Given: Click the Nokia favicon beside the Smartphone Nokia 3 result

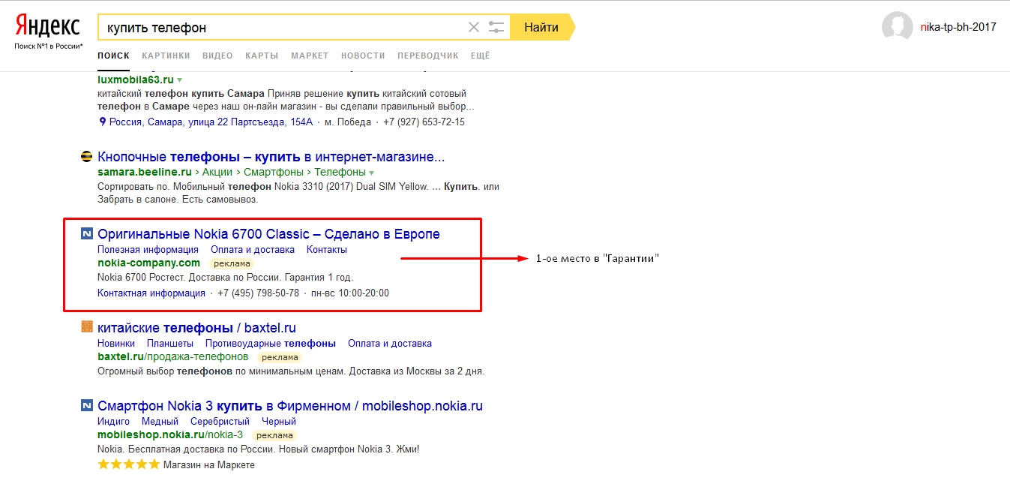Looking at the screenshot, I should click(86, 406).
